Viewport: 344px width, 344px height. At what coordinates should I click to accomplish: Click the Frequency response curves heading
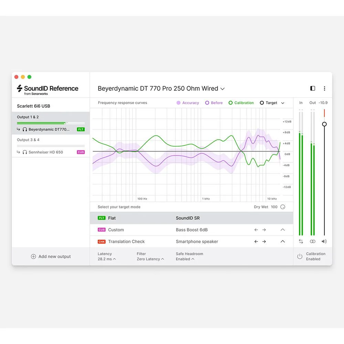click(122, 103)
